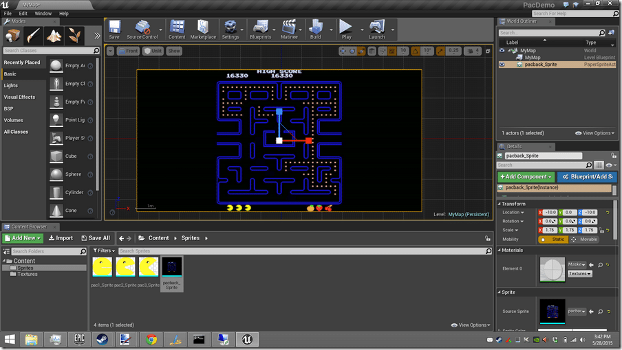The height and width of the screenshot is (350, 622).
Task: Select the pac1_Sprite thumbnail
Action: [103, 267]
